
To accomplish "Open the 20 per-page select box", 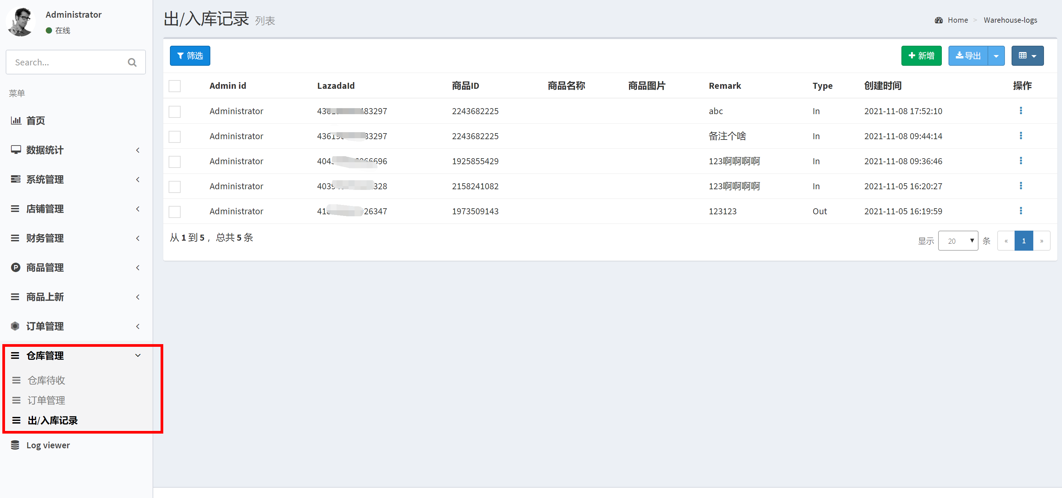I will pos(958,241).
